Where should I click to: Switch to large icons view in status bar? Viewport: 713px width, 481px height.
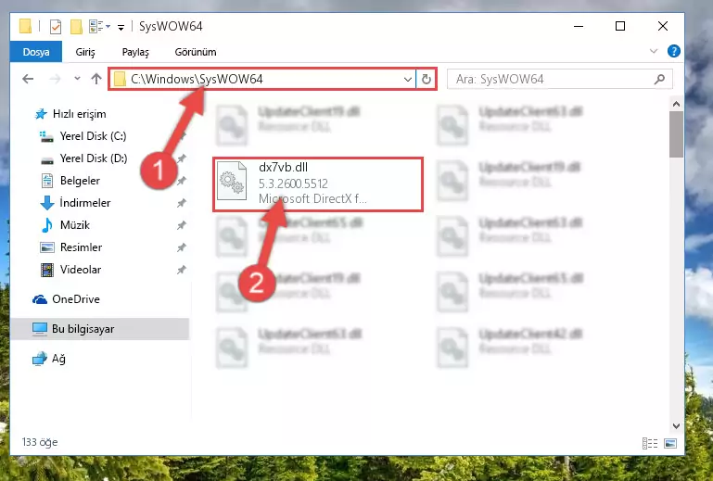tap(669, 443)
